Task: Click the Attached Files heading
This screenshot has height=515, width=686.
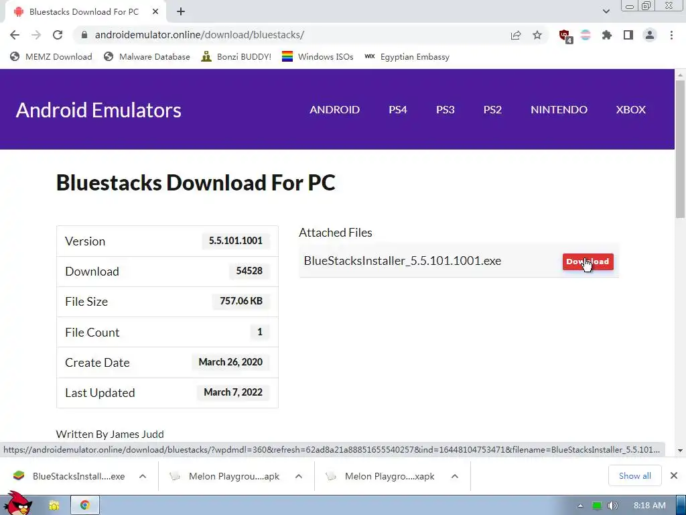Action: click(336, 233)
